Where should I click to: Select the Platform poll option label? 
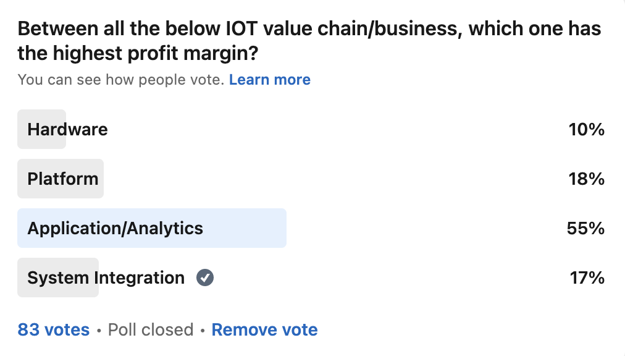[63, 179]
